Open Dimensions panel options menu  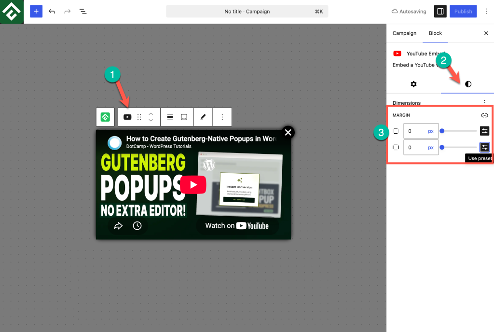(484, 102)
